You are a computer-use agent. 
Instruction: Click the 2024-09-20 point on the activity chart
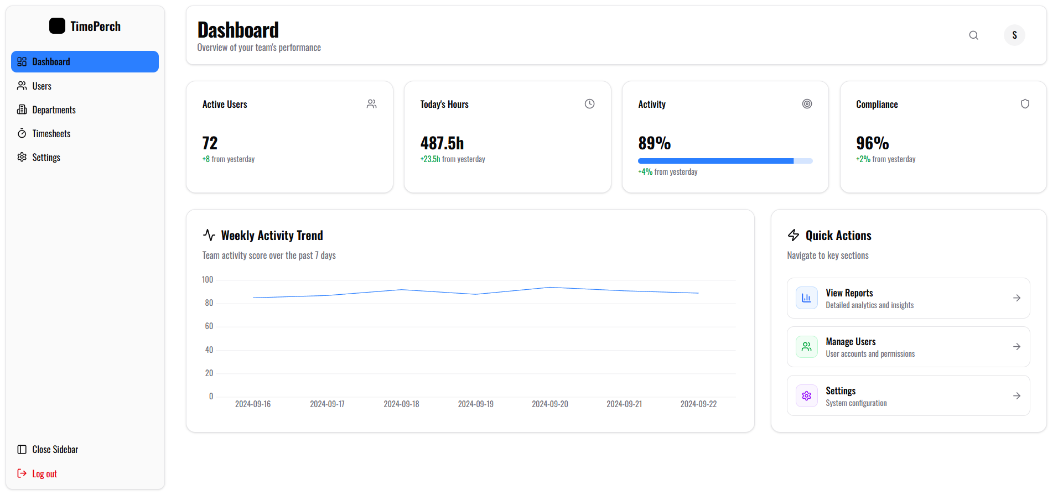tap(549, 288)
